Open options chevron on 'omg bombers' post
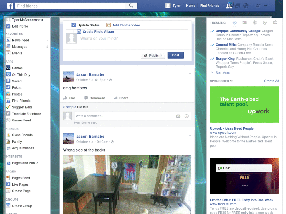 pyautogui.click(x=190, y=74)
